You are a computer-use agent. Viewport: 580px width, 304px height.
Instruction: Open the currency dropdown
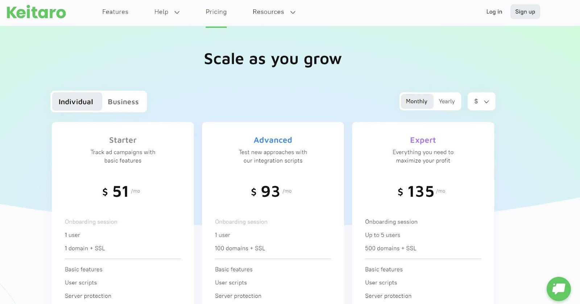481,101
